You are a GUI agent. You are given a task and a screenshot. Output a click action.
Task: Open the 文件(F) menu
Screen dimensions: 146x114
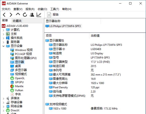tap(6, 9)
